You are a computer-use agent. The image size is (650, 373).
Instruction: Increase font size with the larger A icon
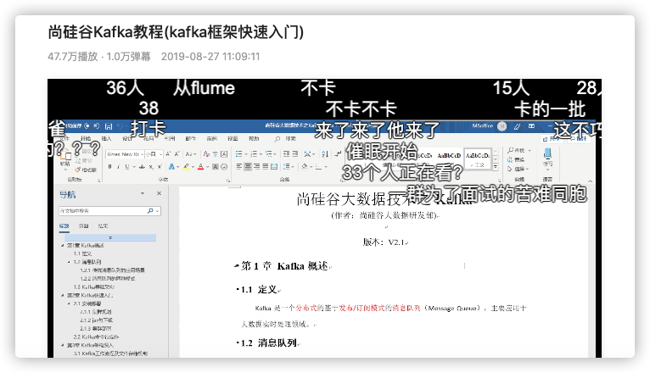click(168, 154)
